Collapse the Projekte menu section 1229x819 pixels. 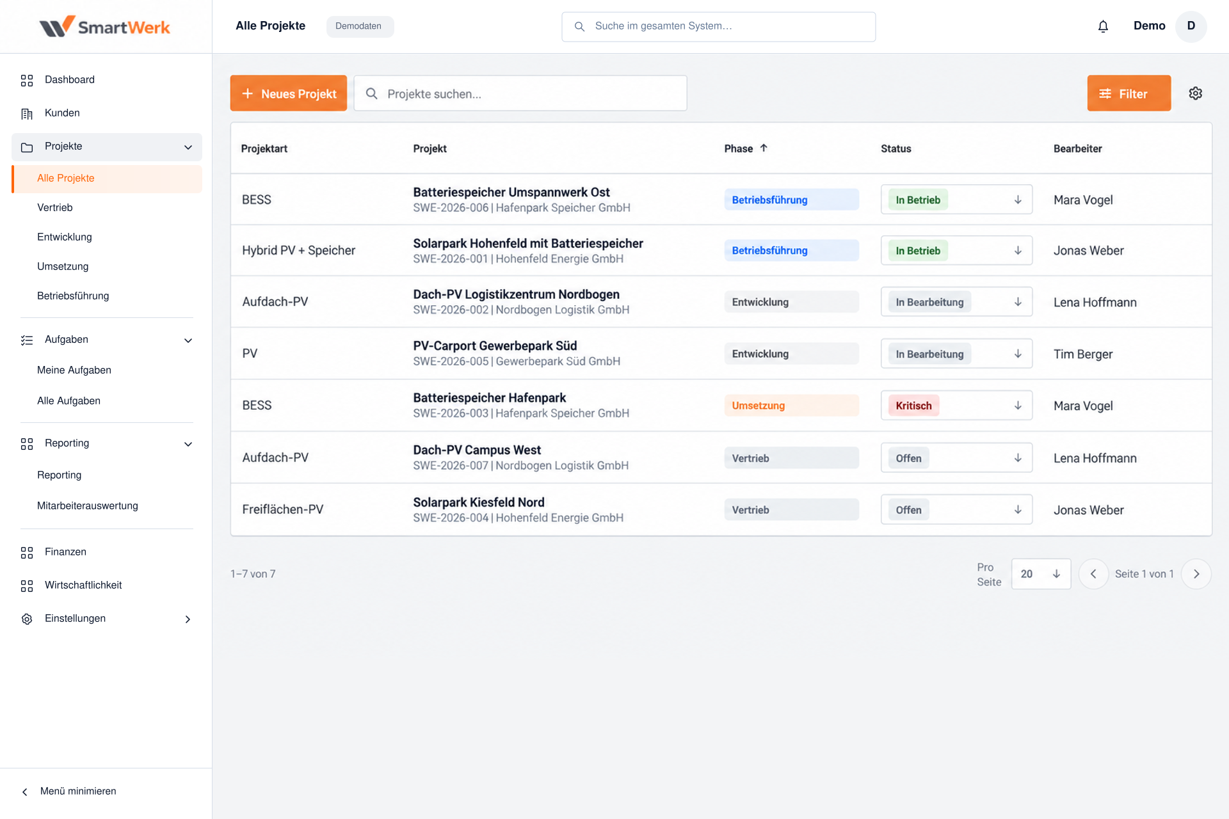click(188, 147)
